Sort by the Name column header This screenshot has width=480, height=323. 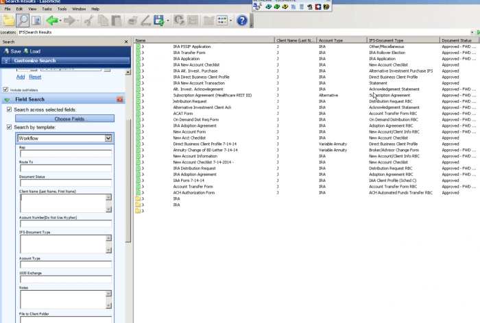(x=204, y=40)
